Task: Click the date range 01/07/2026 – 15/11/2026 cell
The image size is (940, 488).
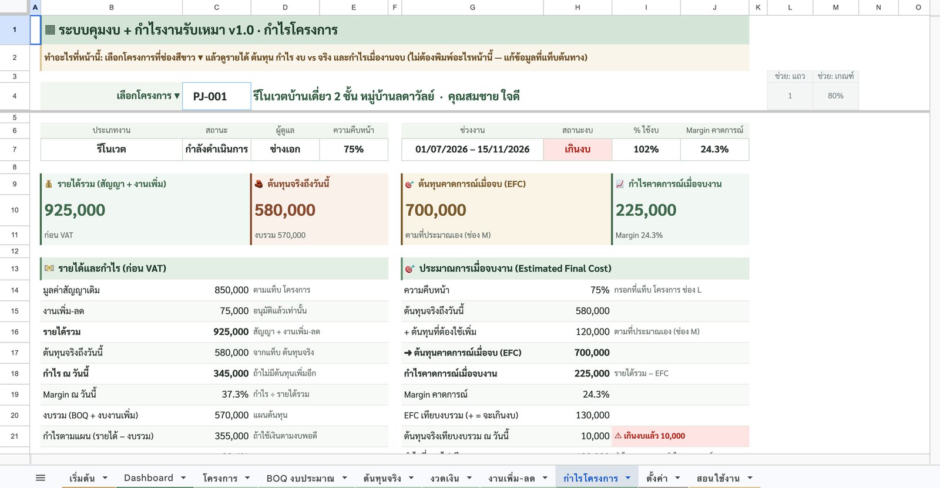Action: [x=472, y=149]
